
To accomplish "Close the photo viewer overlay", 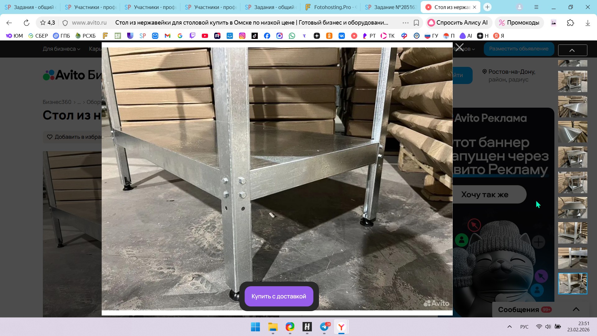I will (459, 48).
